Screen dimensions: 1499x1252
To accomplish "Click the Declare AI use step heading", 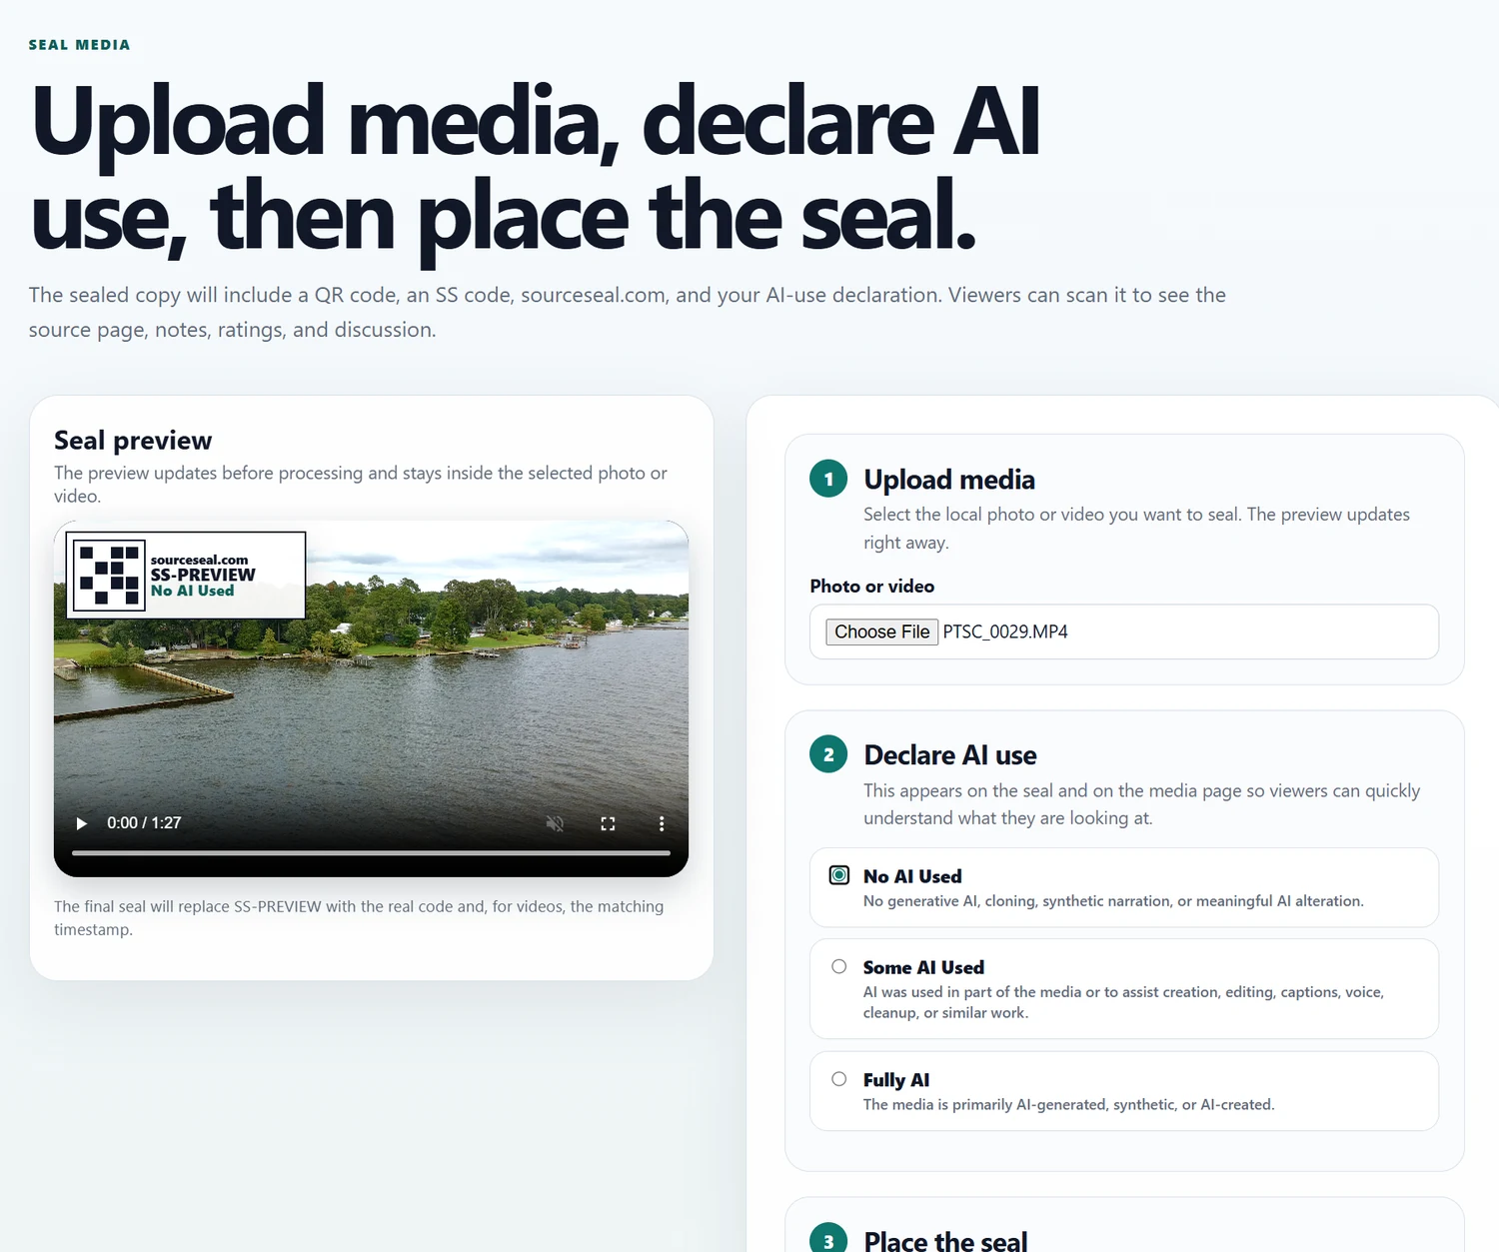I will (x=950, y=755).
